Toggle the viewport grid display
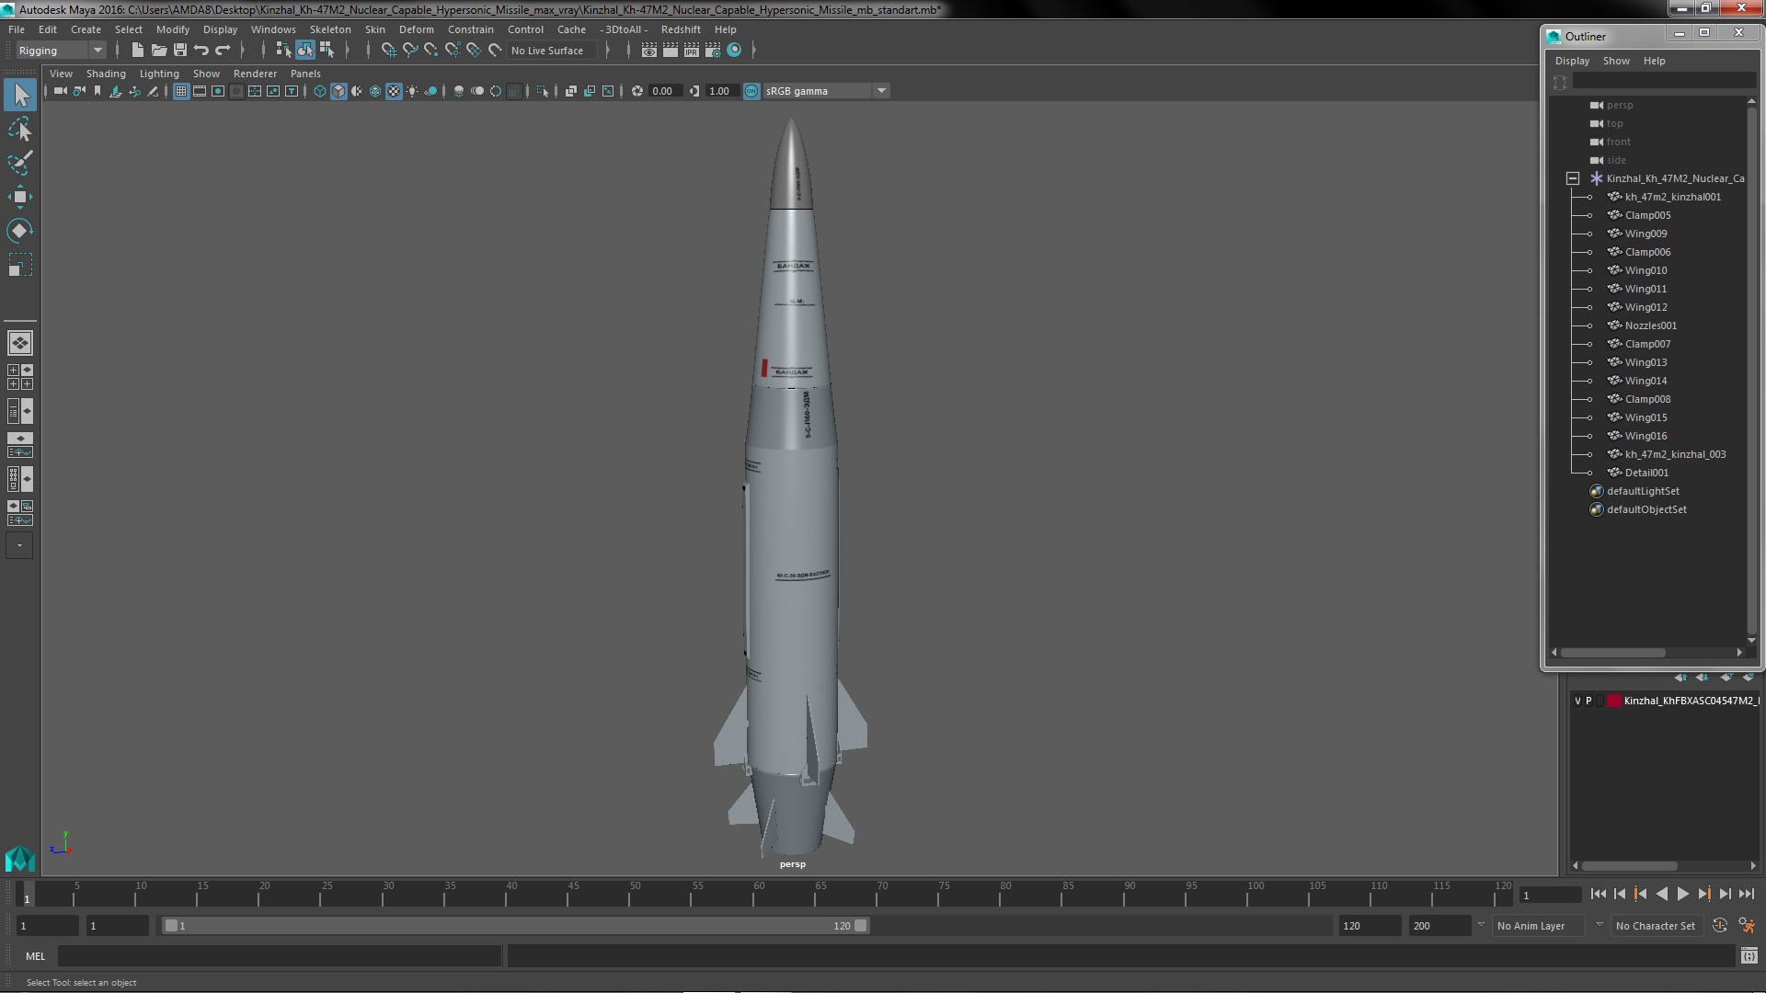This screenshot has height=993, width=1766. tap(181, 91)
